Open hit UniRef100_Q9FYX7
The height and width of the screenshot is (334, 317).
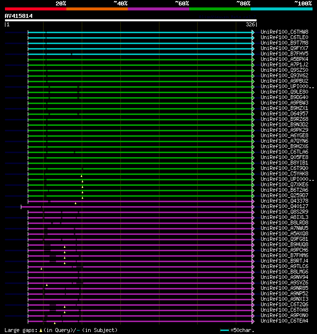[284, 49]
